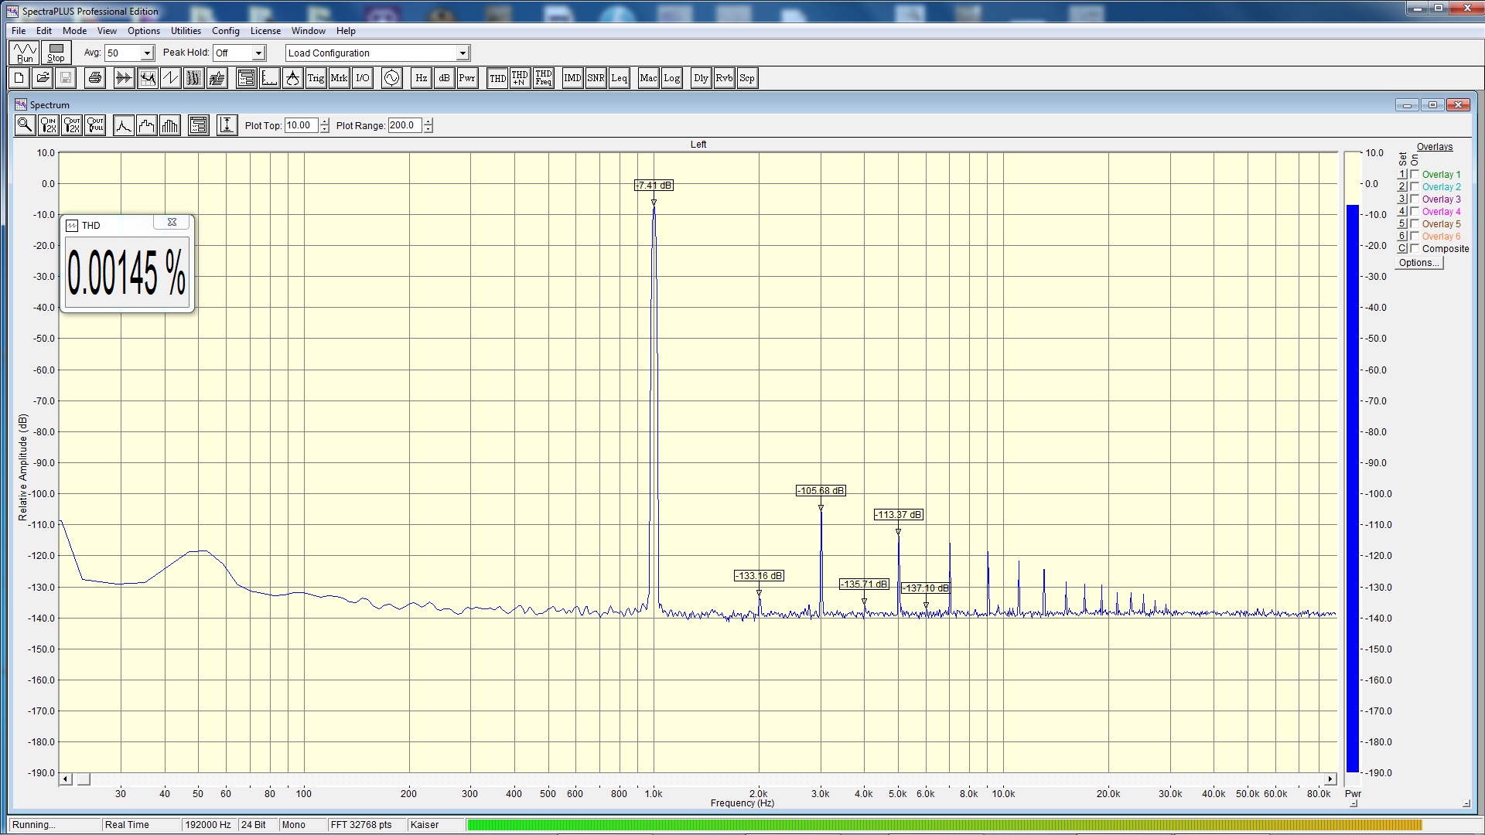Click the Print toolbar icon
1485x835 pixels.
coord(94,78)
